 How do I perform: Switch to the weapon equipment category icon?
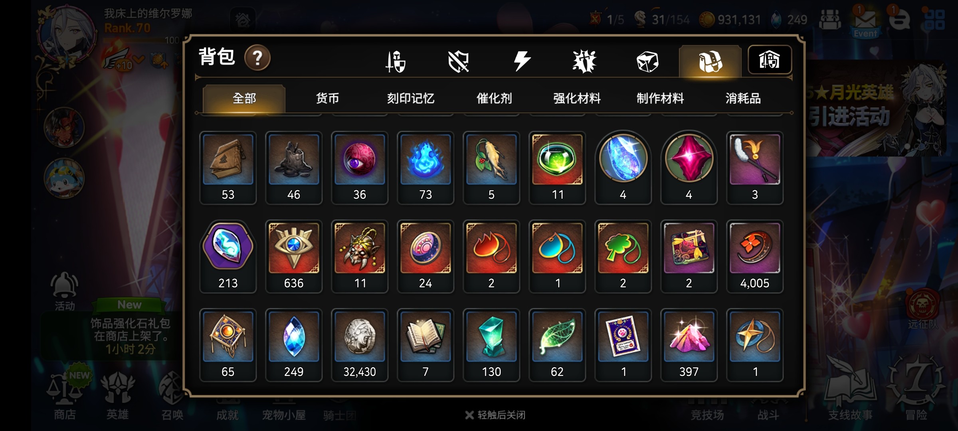point(396,61)
